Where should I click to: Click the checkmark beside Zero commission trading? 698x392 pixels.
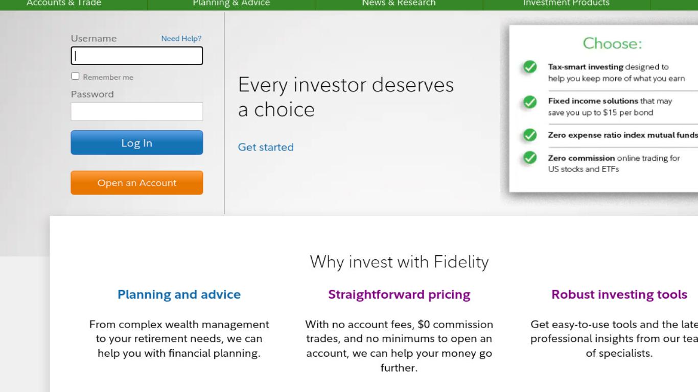[x=530, y=158]
